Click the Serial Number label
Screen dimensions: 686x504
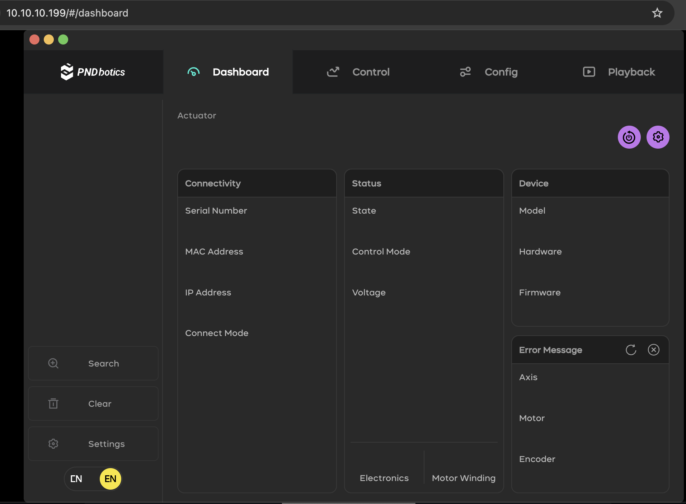click(x=216, y=211)
